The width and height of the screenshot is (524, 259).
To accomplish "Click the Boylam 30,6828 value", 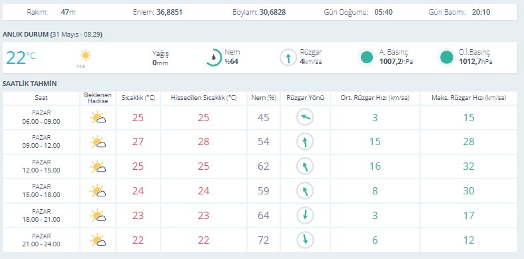I will 273,13.
